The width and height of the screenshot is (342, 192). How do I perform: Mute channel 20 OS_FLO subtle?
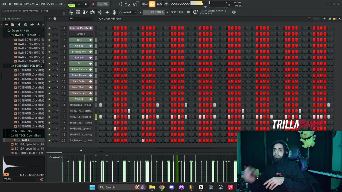[49, 141]
